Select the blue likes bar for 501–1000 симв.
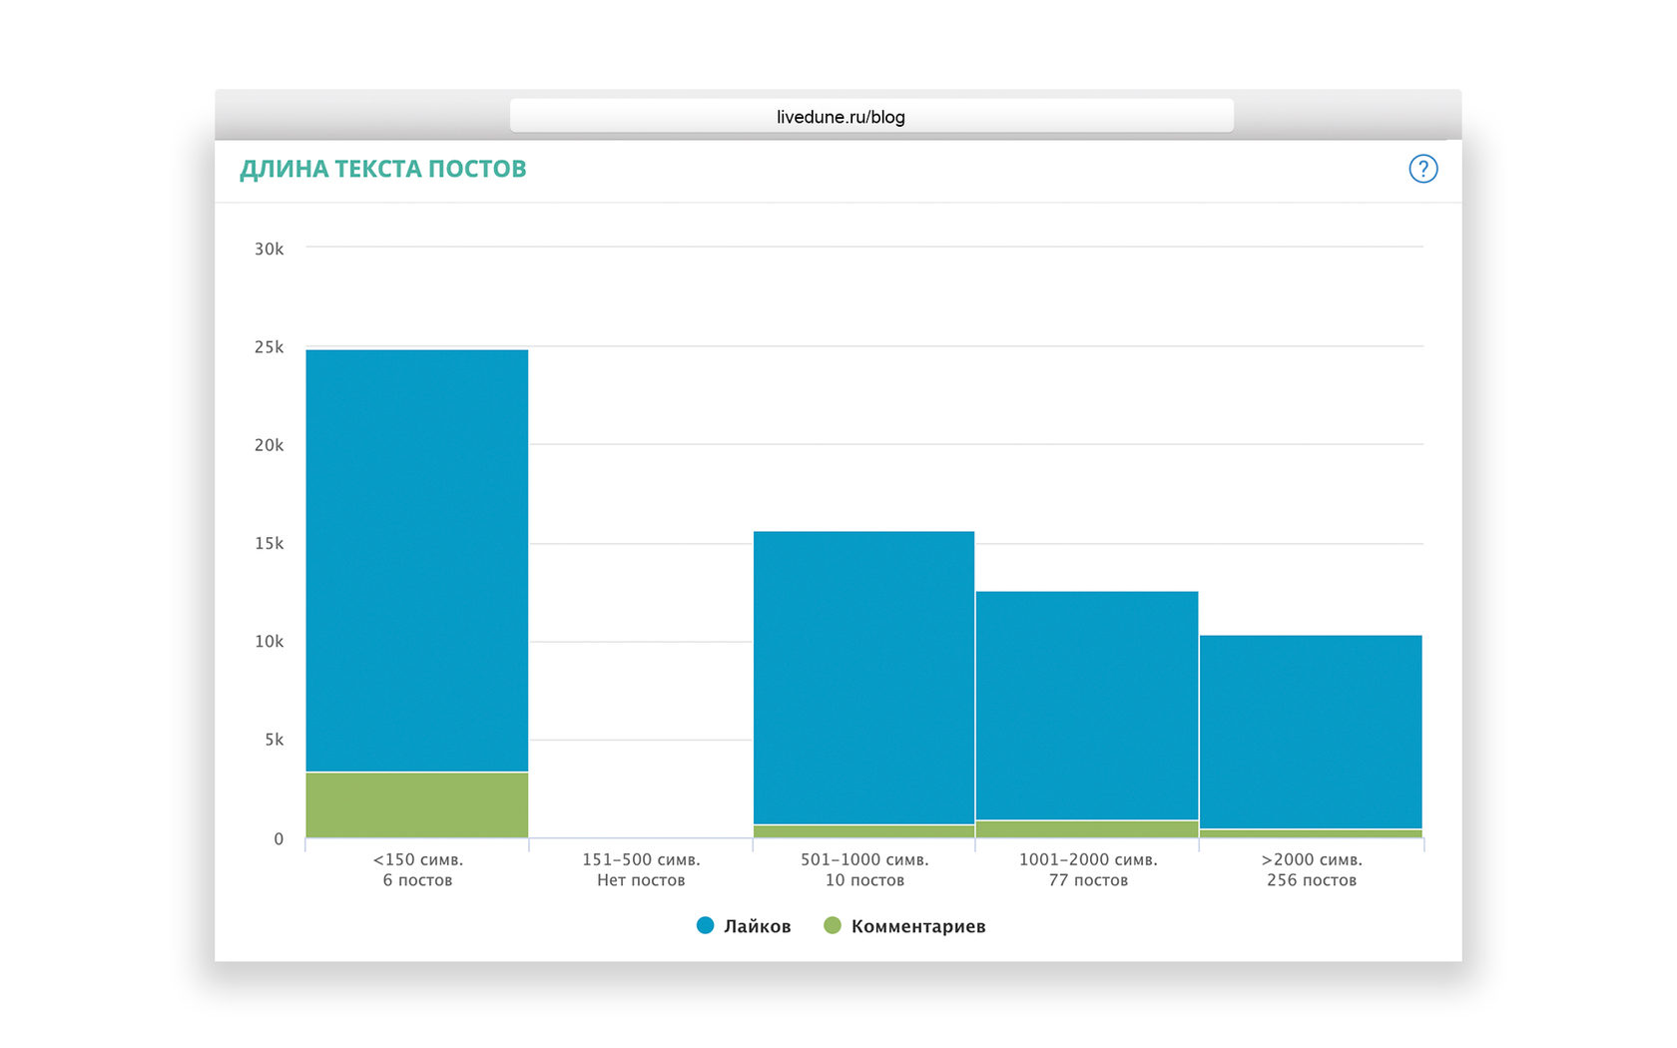The image size is (1677, 1048). pyautogui.click(x=863, y=678)
